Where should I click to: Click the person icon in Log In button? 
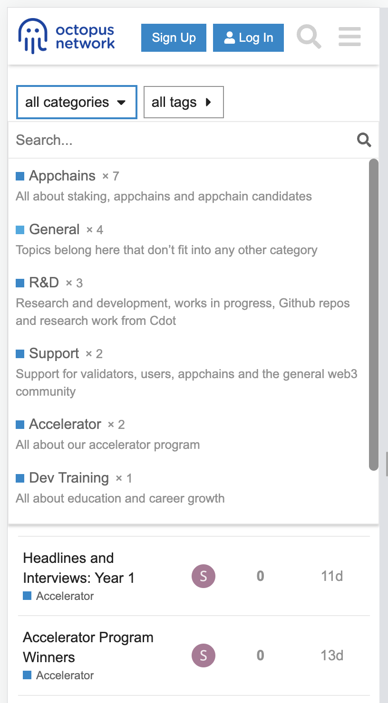pyautogui.click(x=230, y=38)
